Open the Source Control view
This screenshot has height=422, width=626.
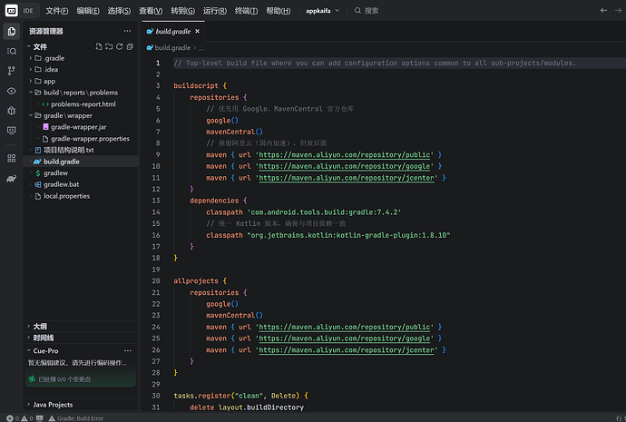pos(12,71)
